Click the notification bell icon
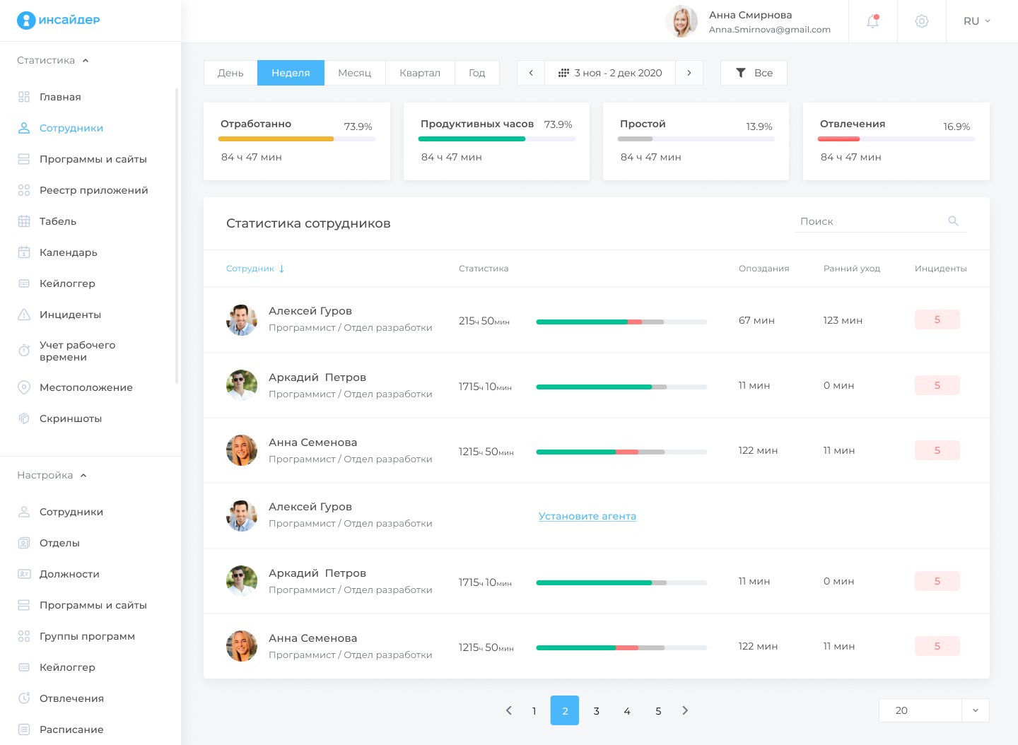1018x745 pixels. click(872, 21)
